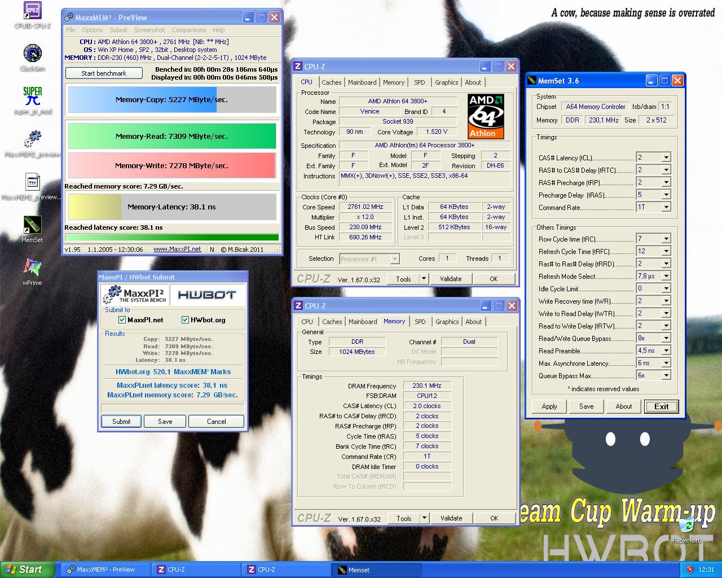This screenshot has height=578, width=722.
Task: Click the Windows Start button
Action: [28, 570]
